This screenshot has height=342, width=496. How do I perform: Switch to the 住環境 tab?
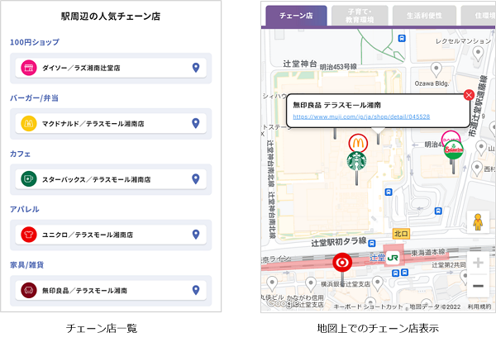pyautogui.click(x=479, y=16)
